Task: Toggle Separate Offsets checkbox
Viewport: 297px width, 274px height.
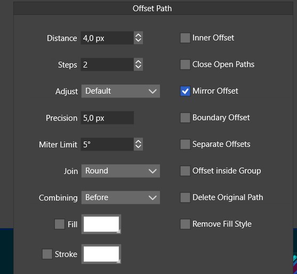Action: tap(185, 144)
